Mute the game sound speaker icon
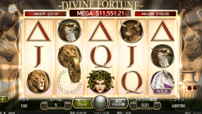 (5, 113)
